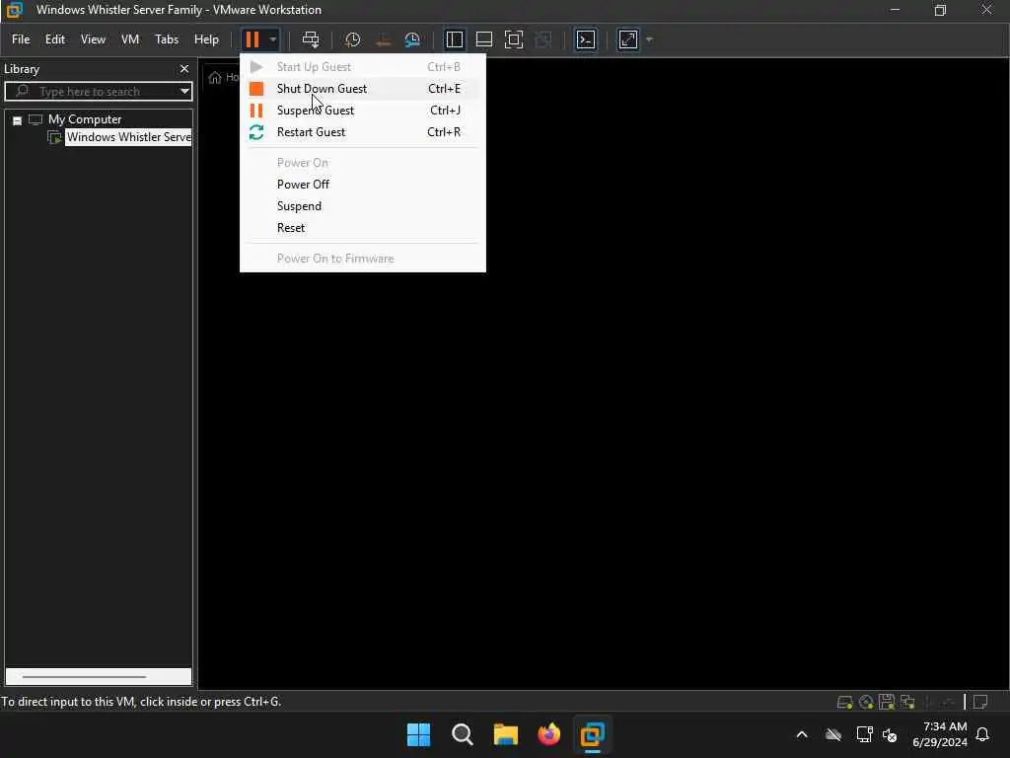Open the power options dropdown arrow
The width and height of the screenshot is (1010, 758).
pyautogui.click(x=273, y=39)
